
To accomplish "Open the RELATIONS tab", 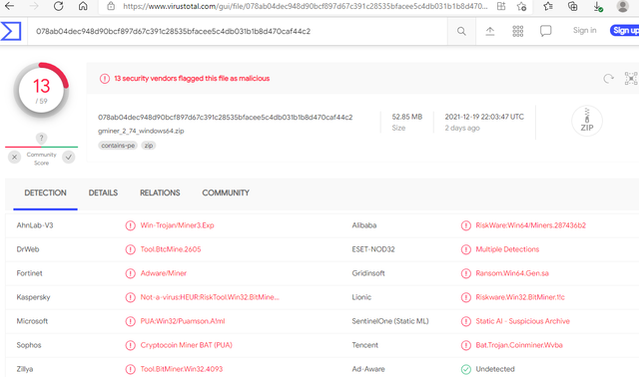I will tap(160, 192).
